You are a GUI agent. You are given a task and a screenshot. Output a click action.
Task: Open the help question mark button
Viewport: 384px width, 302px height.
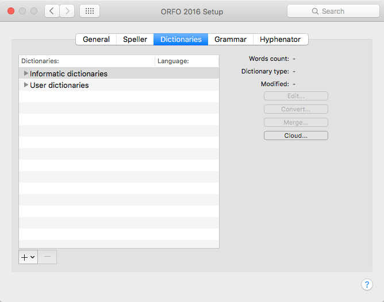pos(367,284)
